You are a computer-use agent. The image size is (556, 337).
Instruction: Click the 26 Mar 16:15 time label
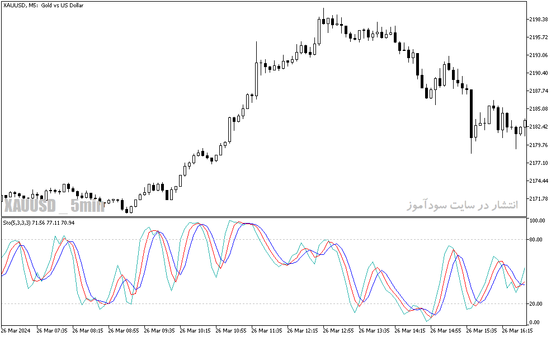coord(517,331)
